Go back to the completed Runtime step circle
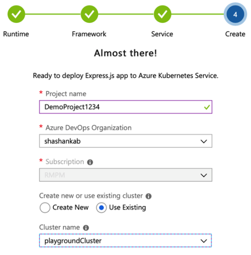Viewport: 251px width, 255px height. coord(16,14)
